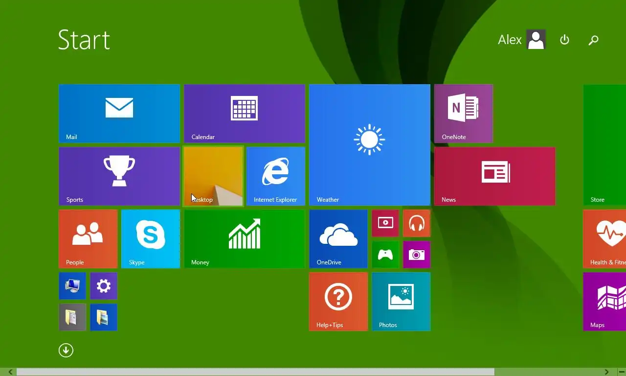Open the Search magnifier button

point(593,40)
